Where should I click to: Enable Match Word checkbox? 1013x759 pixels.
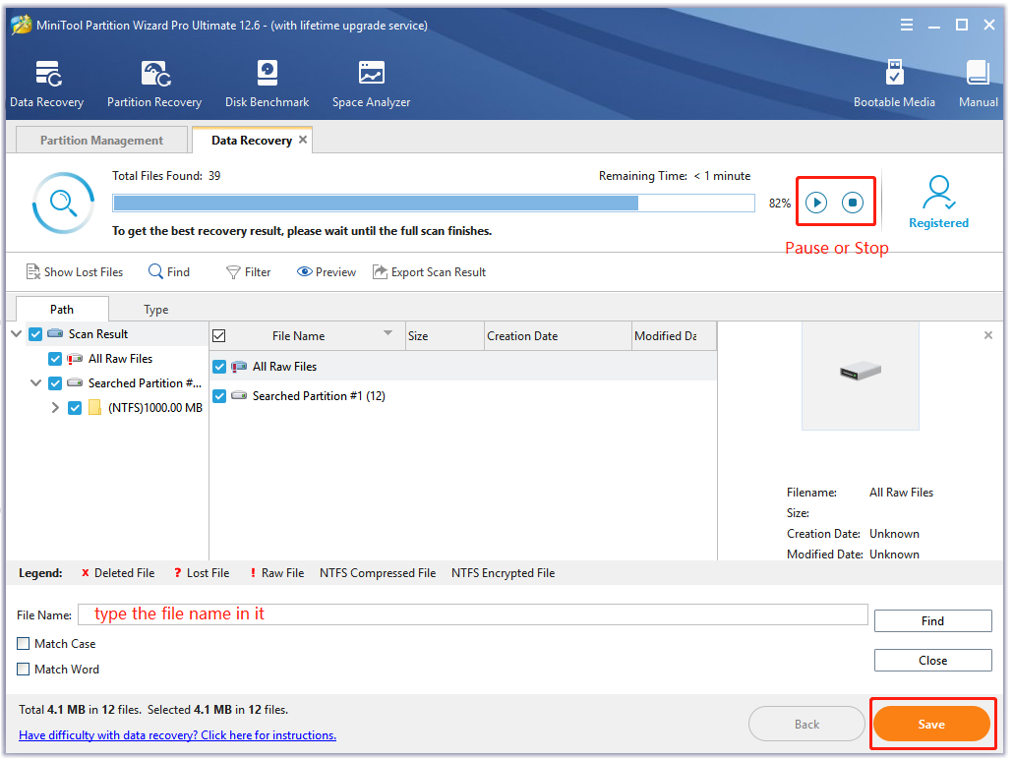[x=24, y=670]
